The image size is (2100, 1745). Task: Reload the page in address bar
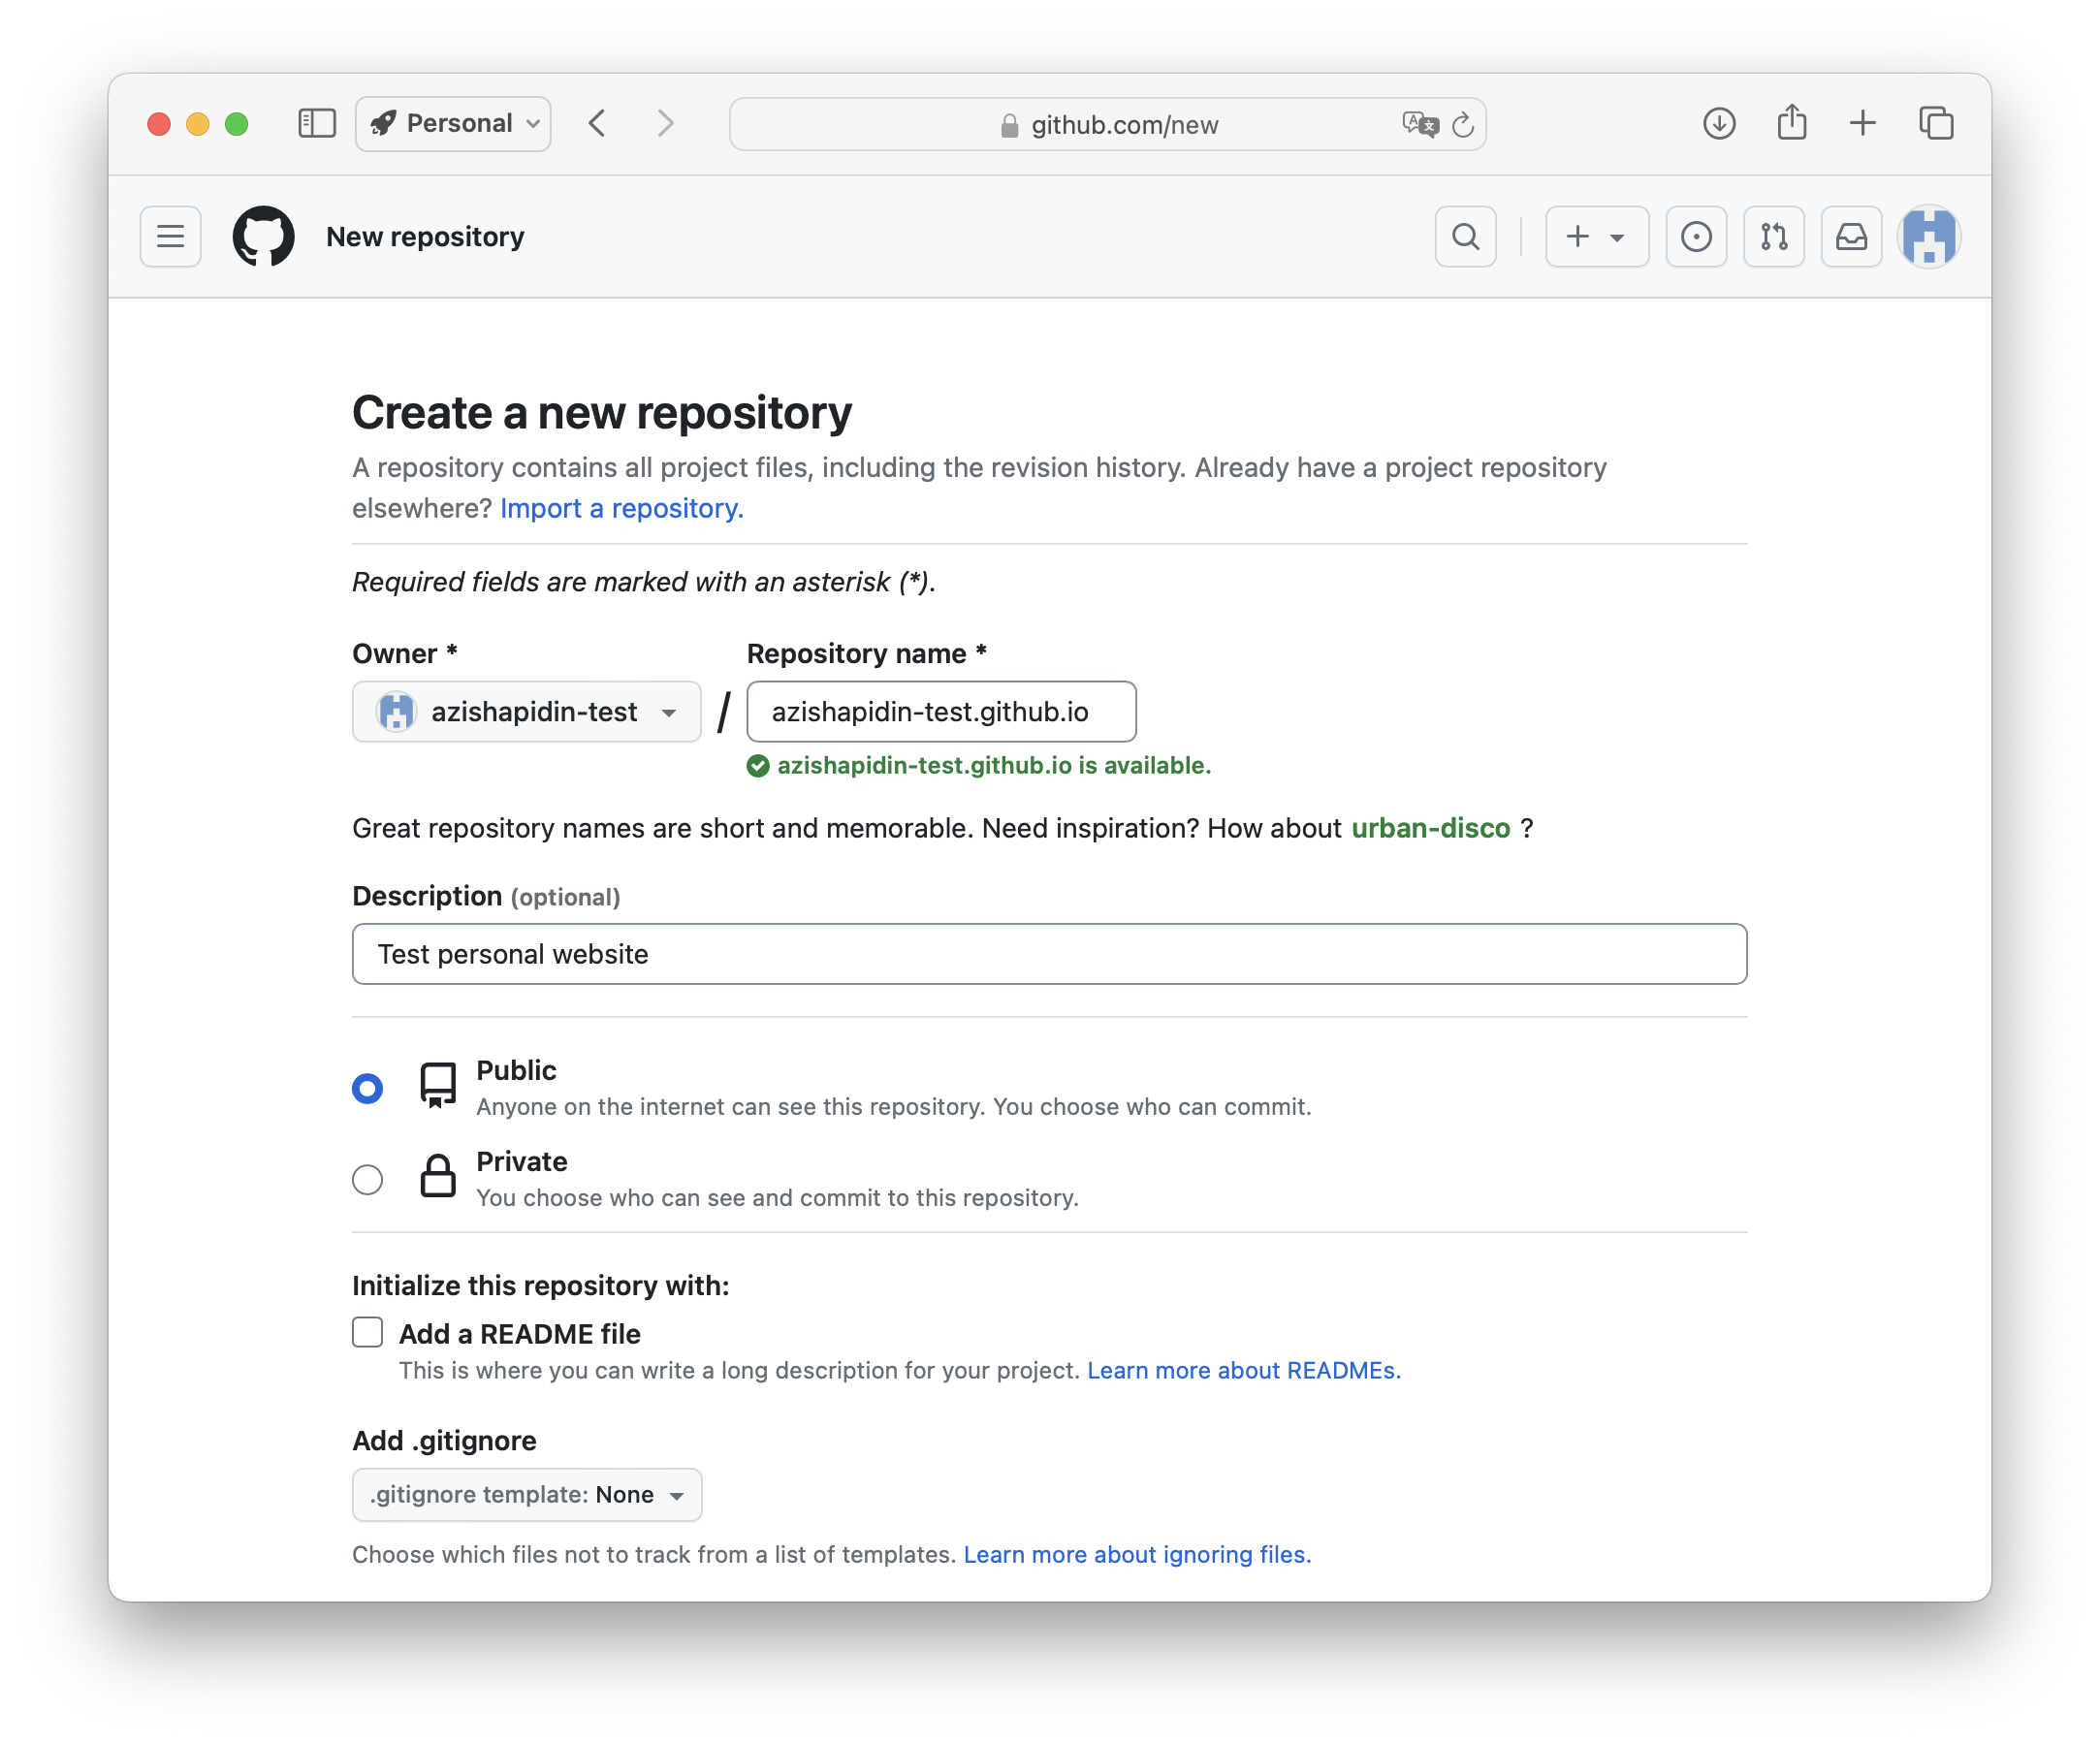click(x=1463, y=125)
